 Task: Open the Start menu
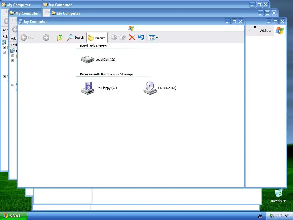(14, 216)
